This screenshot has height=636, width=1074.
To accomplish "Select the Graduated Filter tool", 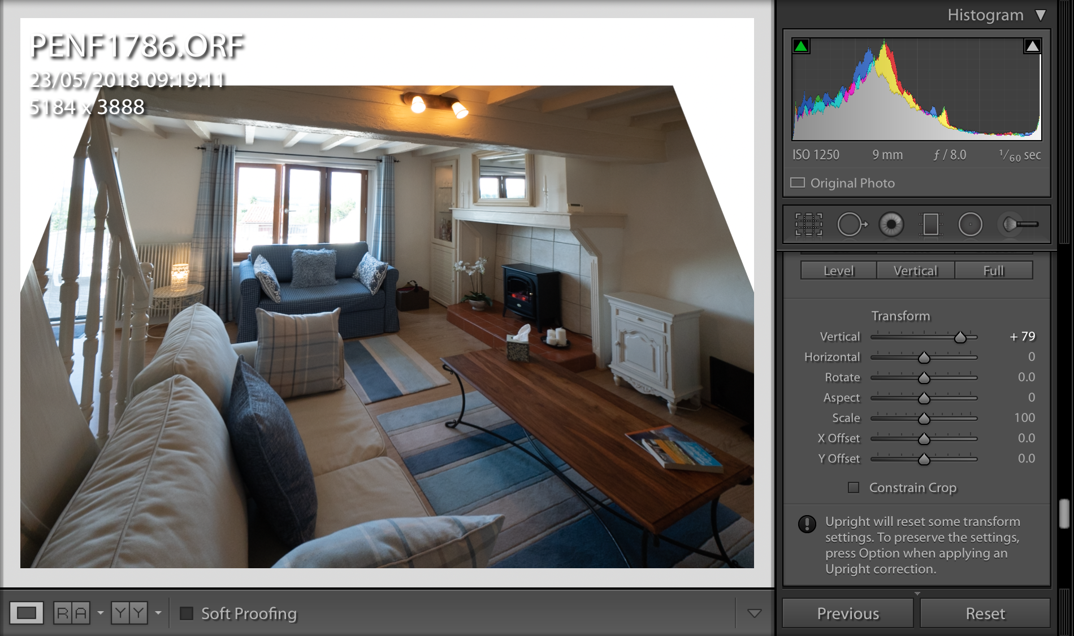I will [930, 224].
